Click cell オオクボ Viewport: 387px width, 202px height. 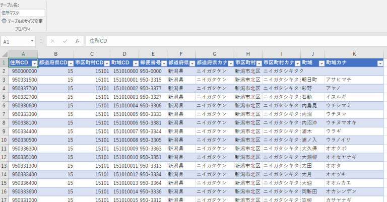(x=354, y=149)
